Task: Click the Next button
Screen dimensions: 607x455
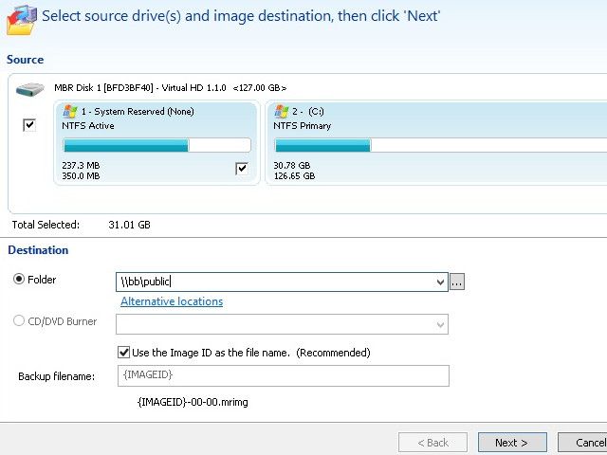Action: (x=512, y=443)
